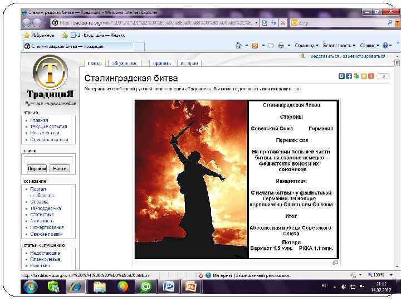Click the compatibility view icon beside address bar
401x301 pixels.
tap(265, 23)
